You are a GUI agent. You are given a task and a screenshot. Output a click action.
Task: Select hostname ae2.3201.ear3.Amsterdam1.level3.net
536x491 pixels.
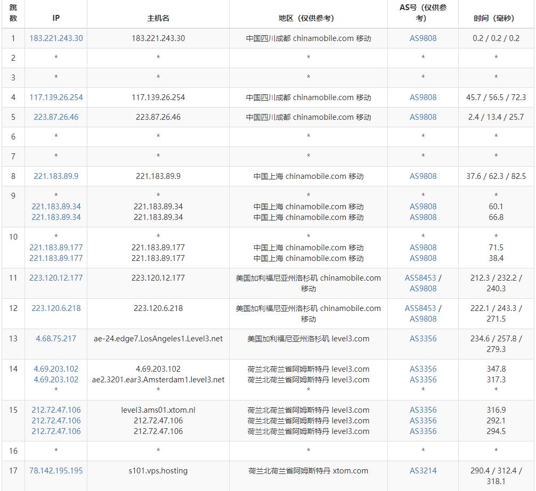pyautogui.click(x=158, y=380)
